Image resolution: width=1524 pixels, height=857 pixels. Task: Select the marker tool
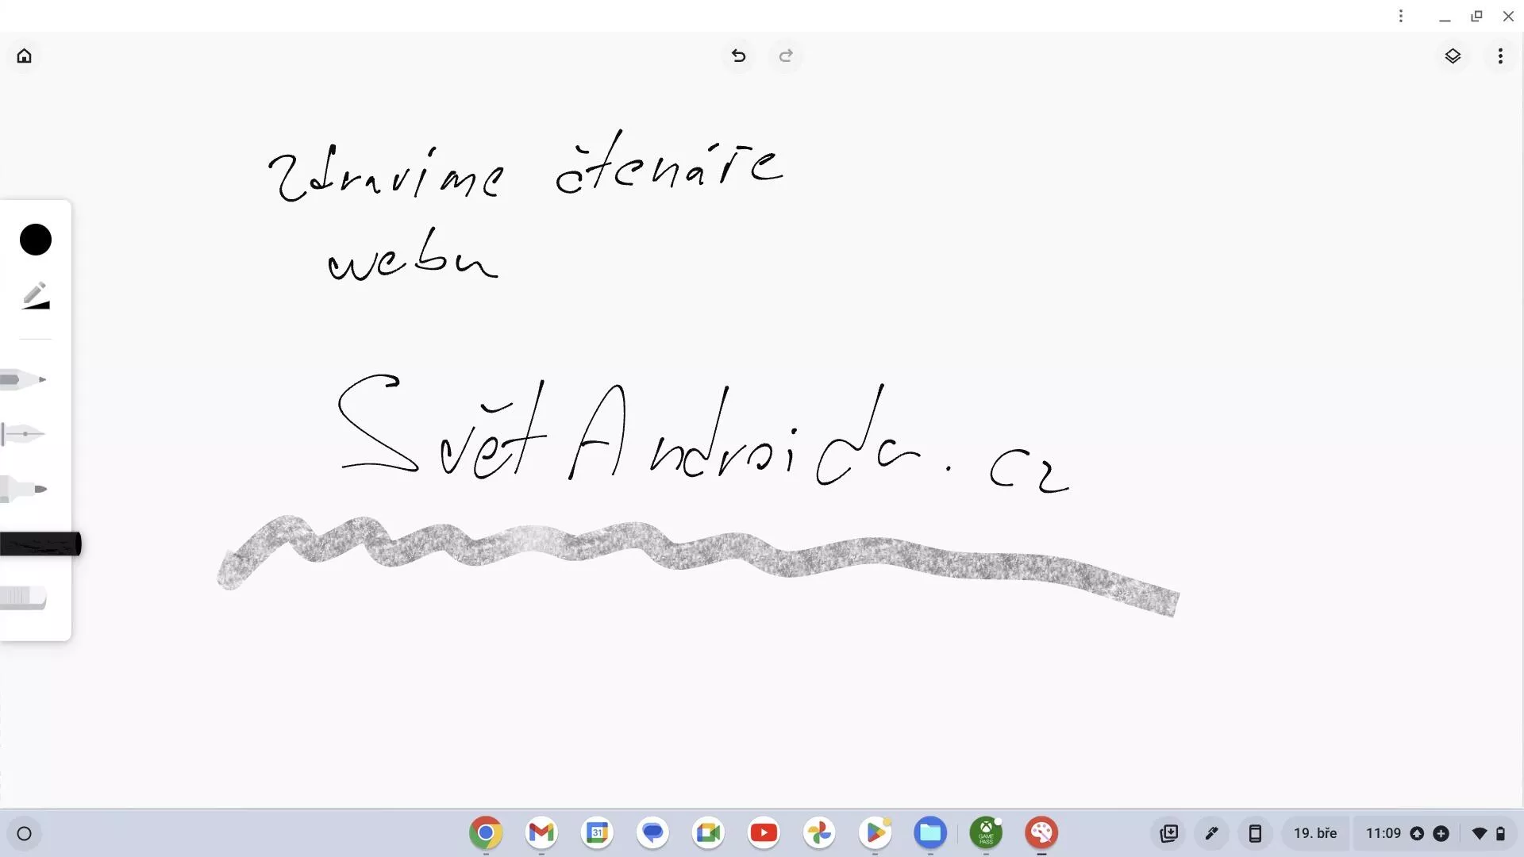point(24,489)
